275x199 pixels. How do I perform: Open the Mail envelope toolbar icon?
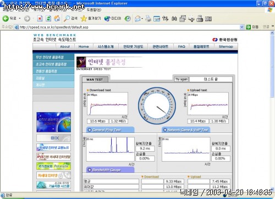(x=137, y=18)
